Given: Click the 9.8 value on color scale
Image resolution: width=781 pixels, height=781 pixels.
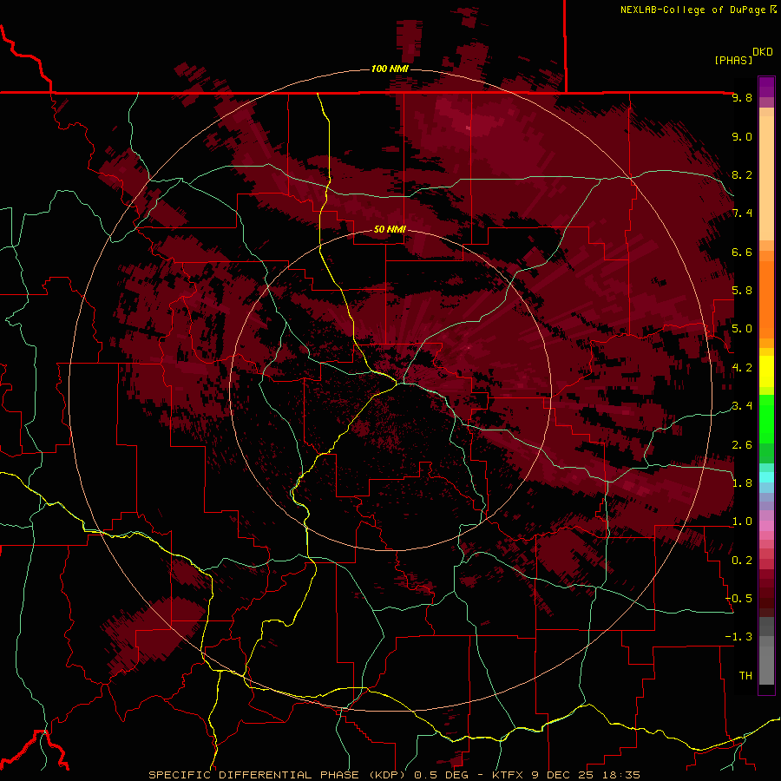Looking at the screenshot, I should (742, 97).
